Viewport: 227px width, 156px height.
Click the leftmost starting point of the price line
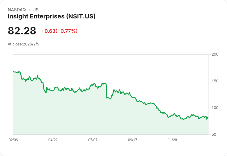14,71
